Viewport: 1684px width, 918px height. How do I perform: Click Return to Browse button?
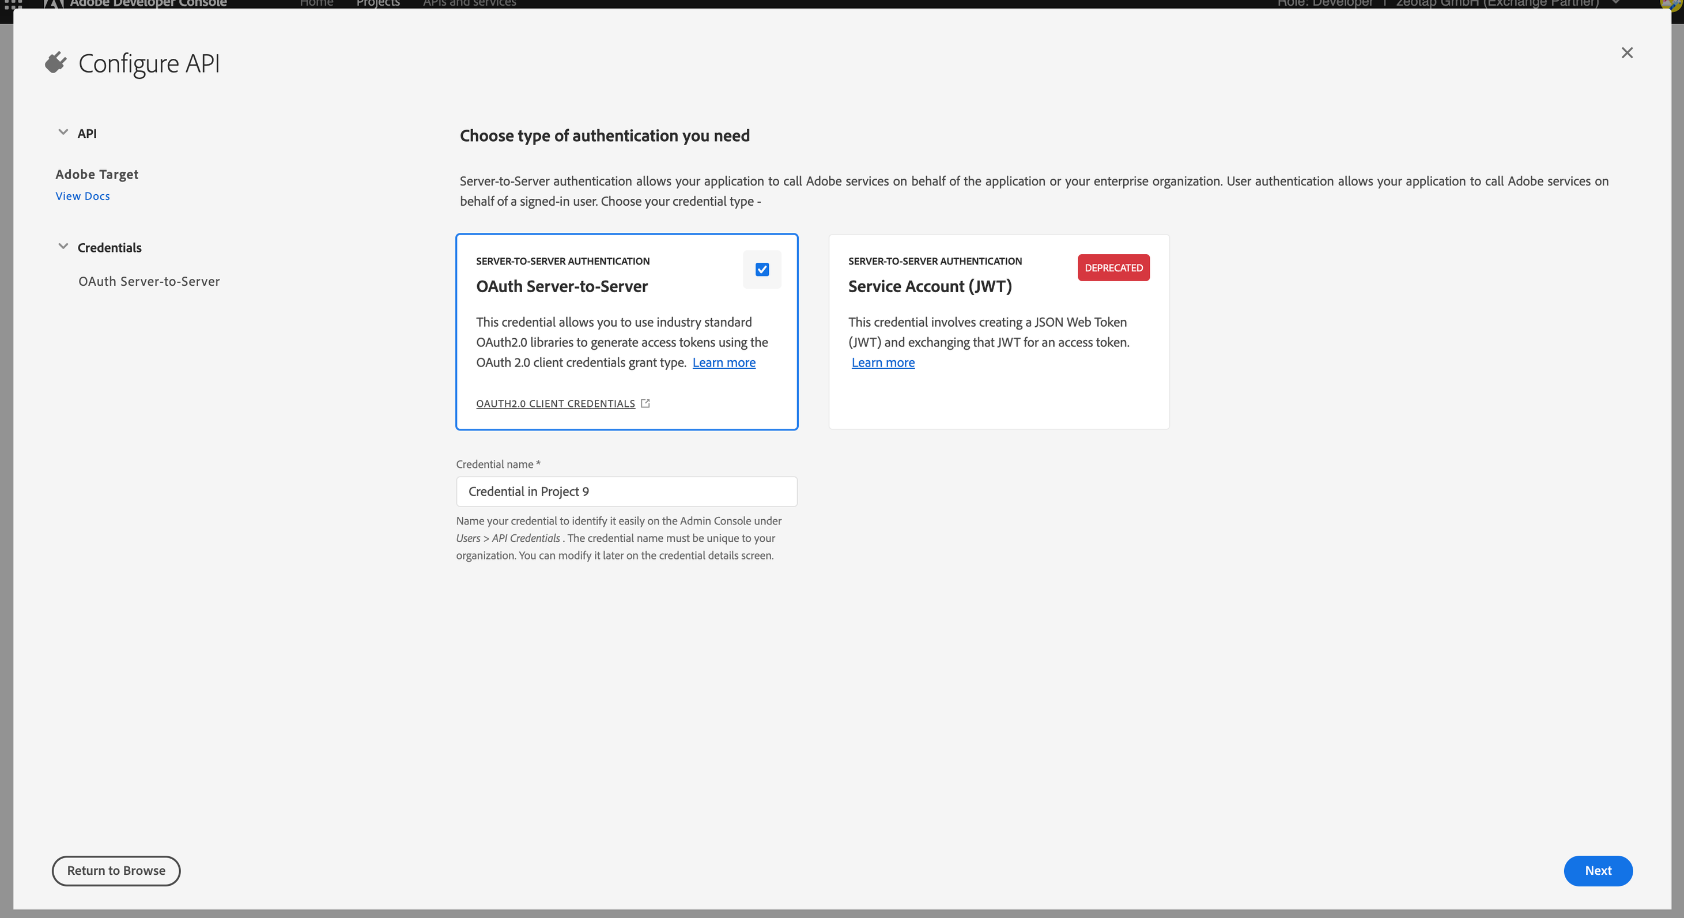tap(116, 870)
